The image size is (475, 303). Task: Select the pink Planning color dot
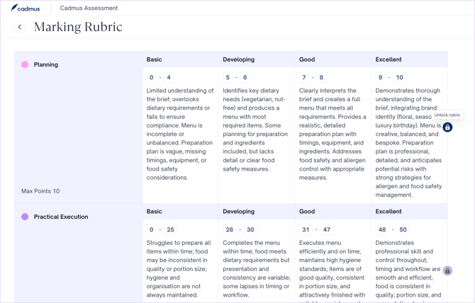(x=25, y=64)
